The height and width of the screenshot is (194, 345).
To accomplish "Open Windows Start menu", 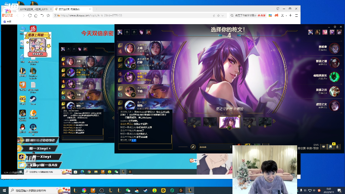I will click(x=4, y=190).
